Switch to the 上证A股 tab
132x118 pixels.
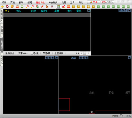[35, 53]
